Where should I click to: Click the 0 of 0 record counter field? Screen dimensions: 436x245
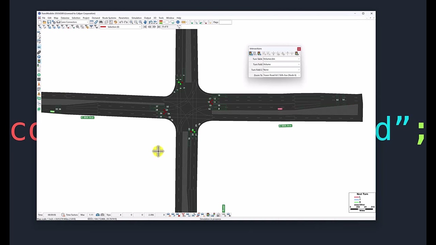click(x=169, y=27)
